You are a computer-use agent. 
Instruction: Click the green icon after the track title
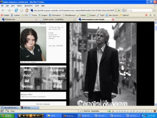point(110,111)
